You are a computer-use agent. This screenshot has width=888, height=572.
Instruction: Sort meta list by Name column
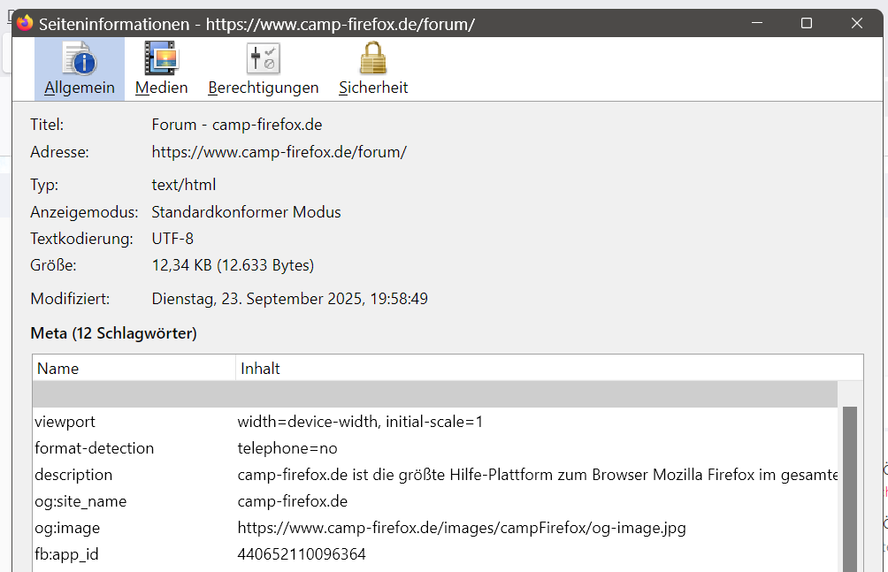tap(134, 369)
